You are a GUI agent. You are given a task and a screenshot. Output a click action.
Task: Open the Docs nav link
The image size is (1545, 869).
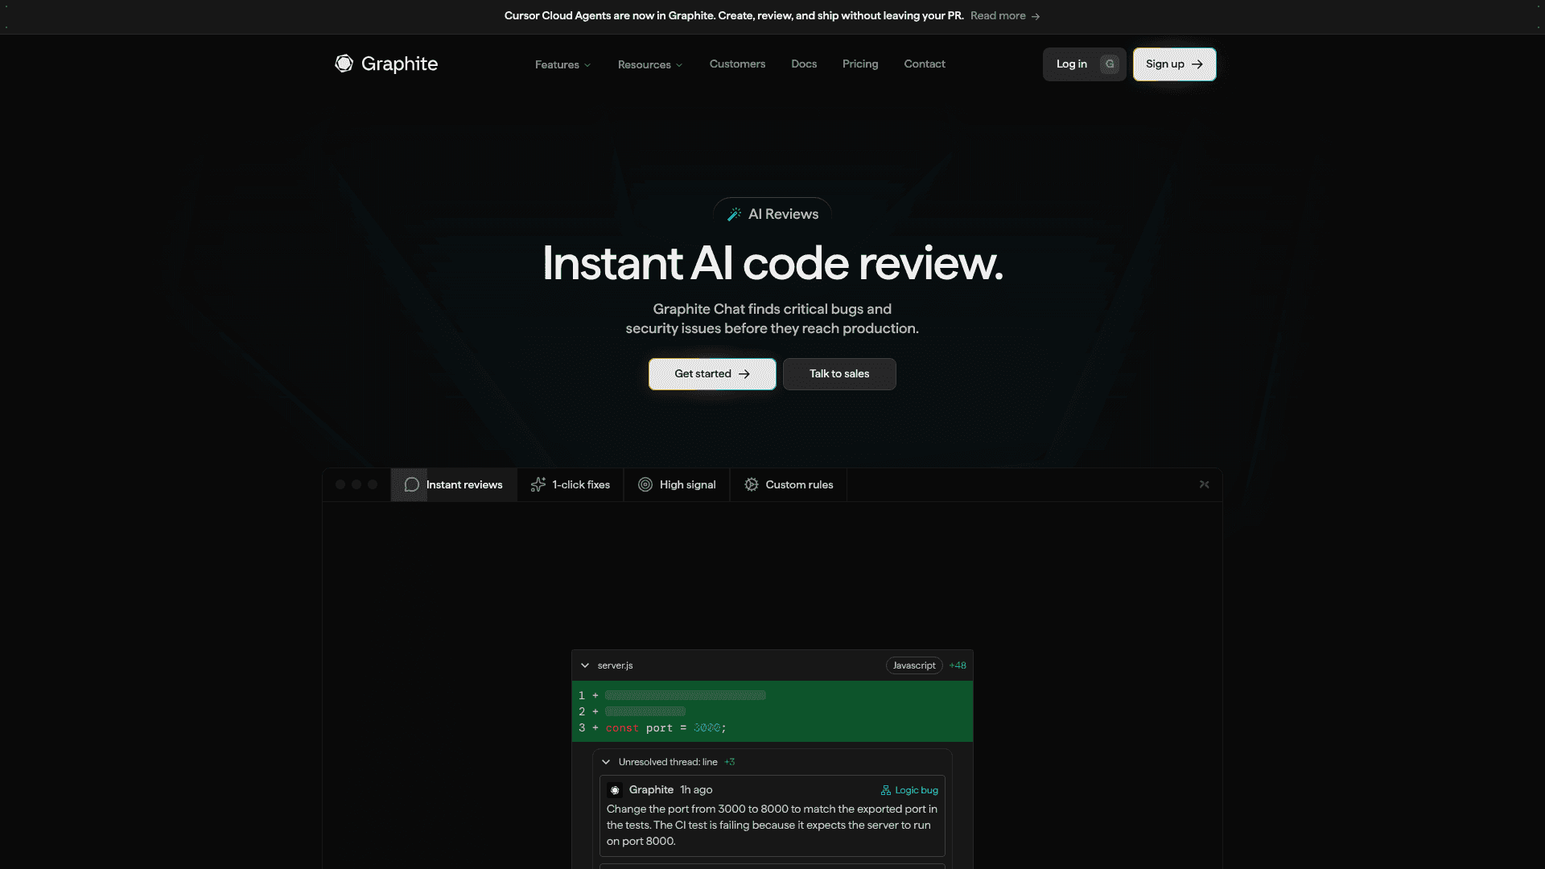(x=804, y=64)
